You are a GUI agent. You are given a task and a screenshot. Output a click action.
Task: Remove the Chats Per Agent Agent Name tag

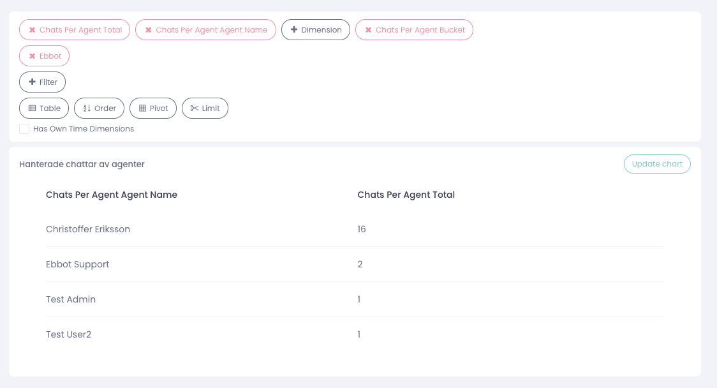pyautogui.click(x=149, y=30)
